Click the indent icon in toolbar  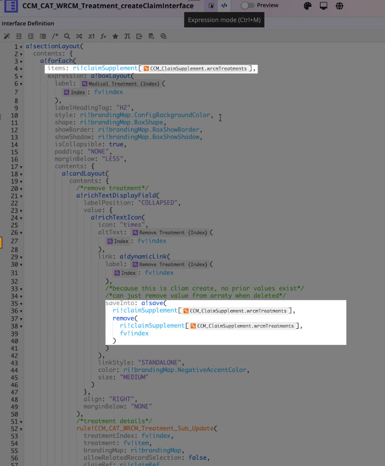[x=31, y=36]
